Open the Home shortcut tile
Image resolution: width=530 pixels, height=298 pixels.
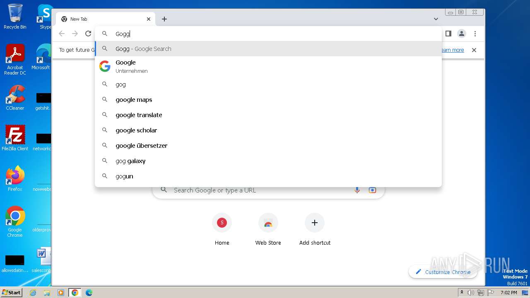pos(222,230)
